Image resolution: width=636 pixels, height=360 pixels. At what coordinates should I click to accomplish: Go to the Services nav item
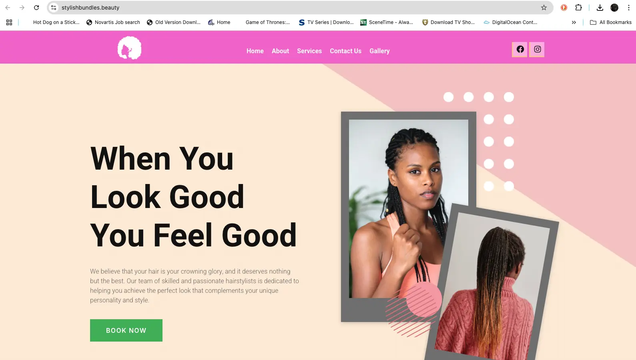309,51
